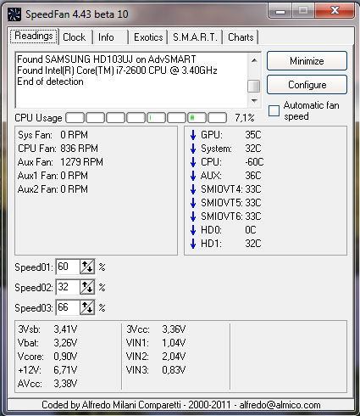Click the arrow icon beside SMIOVT4
Screen dimensions: 360x416
193,189
